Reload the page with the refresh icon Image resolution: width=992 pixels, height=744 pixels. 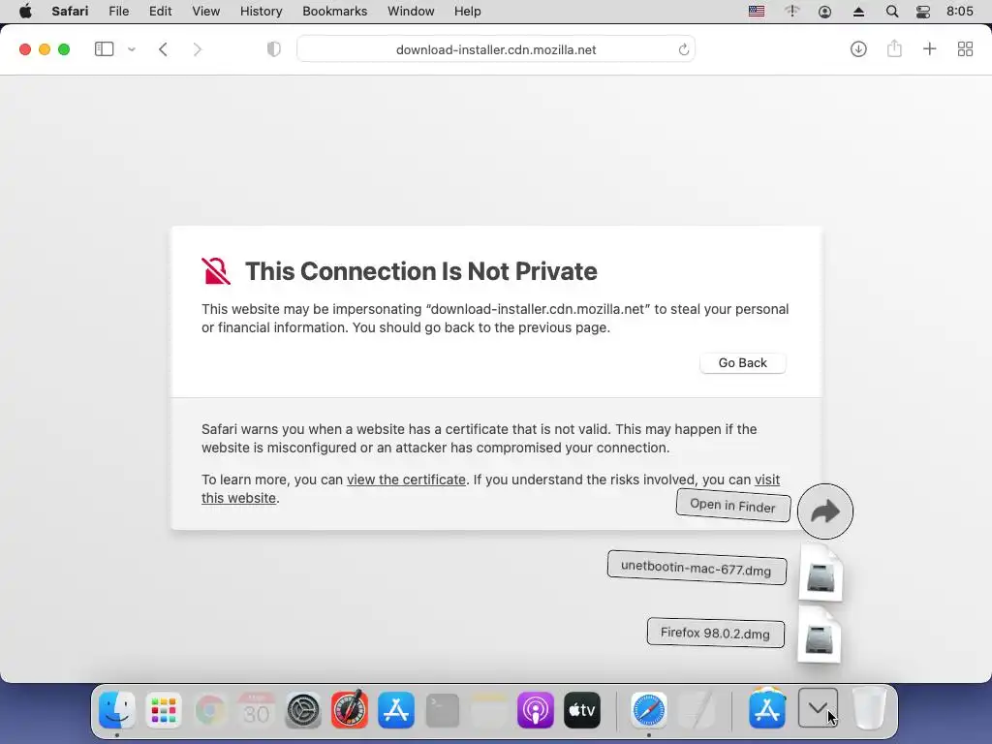coord(683,49)
